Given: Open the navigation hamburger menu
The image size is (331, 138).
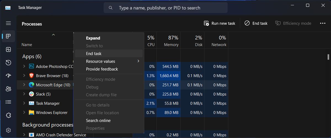Looking at the screenshot, I should (8, 23).
